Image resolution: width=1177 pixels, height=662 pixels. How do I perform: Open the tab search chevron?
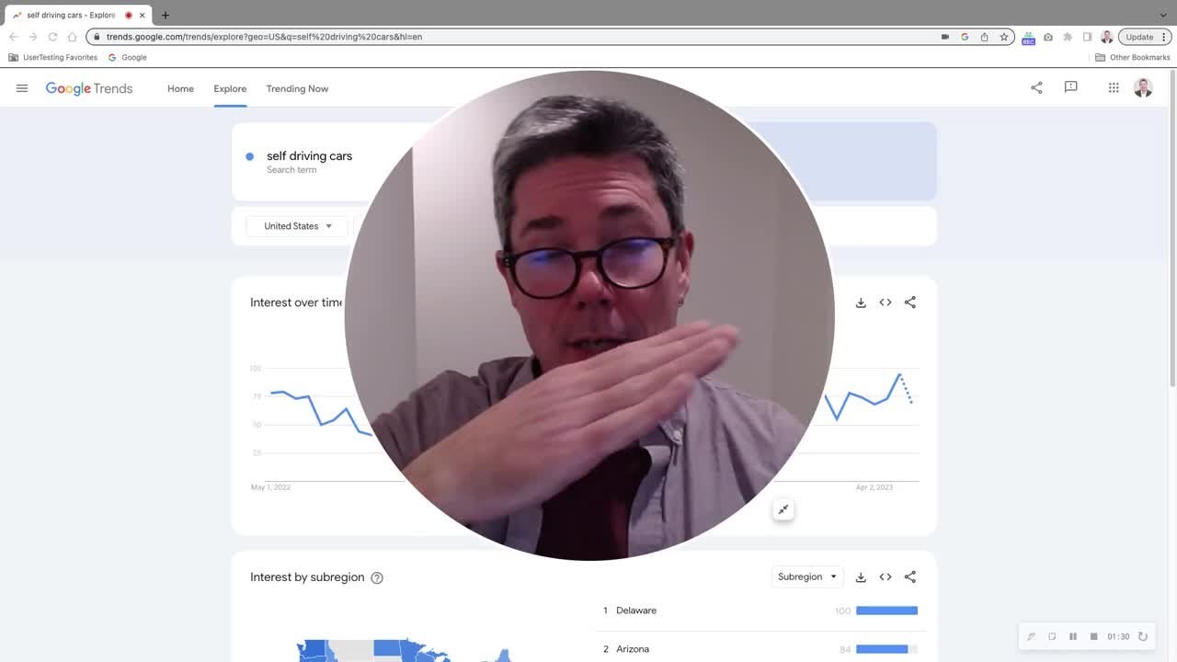pos(1163,15)
